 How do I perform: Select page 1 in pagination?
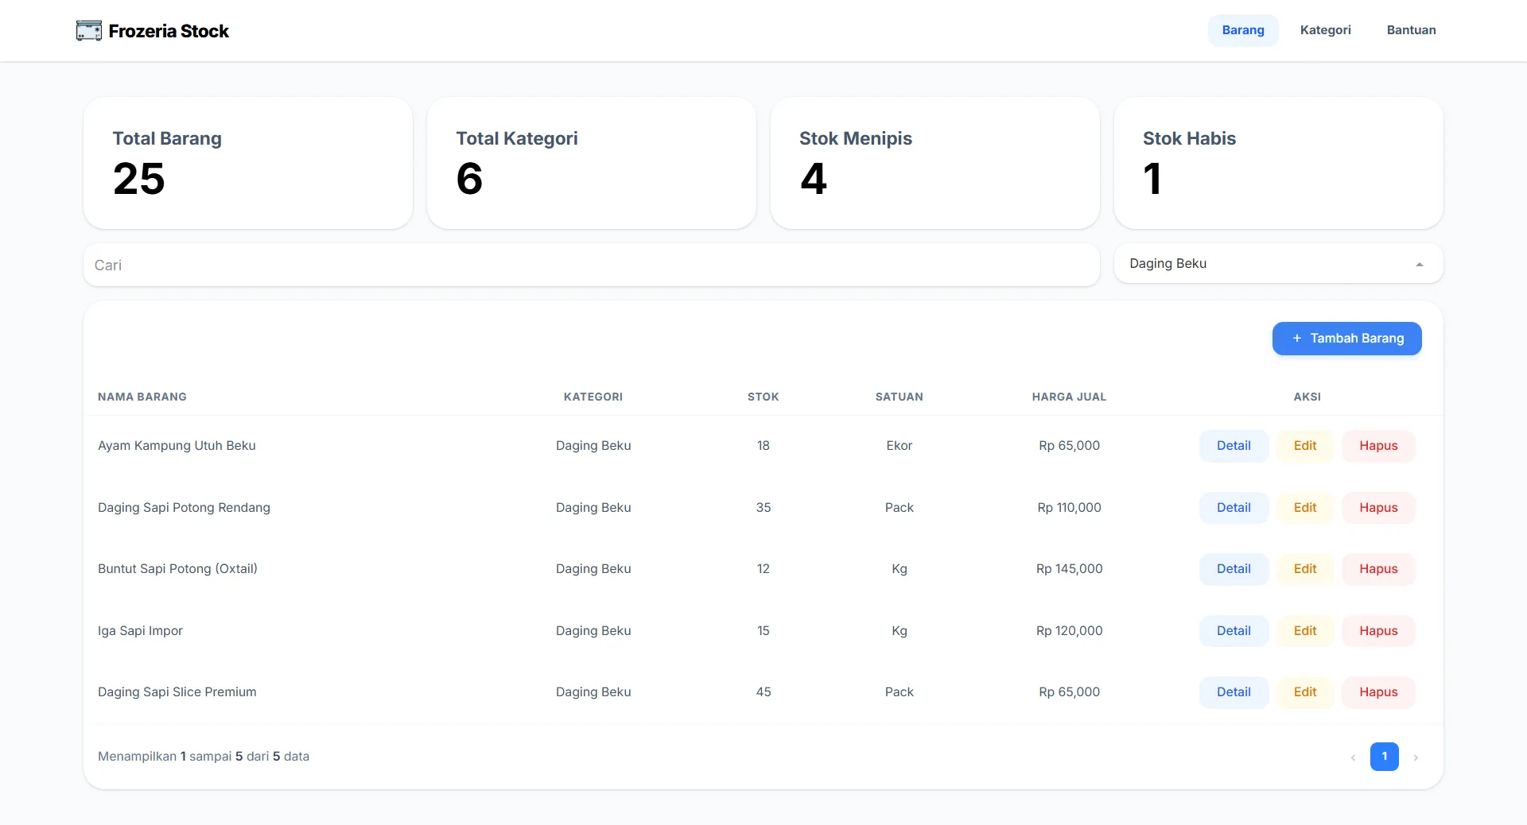point(1384,757)
